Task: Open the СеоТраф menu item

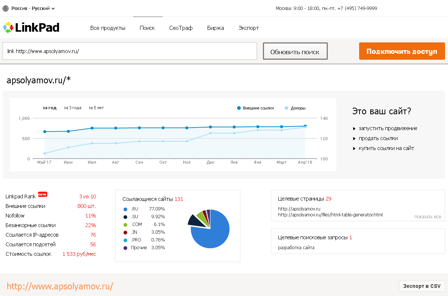Action: [181, 28]
